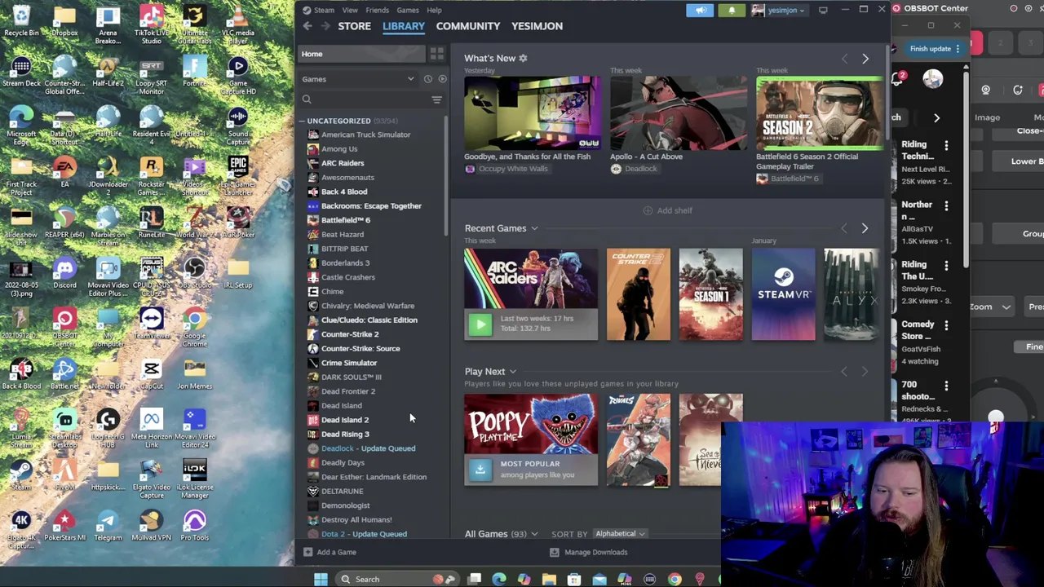Select Deadlock - Update Queued in the list

(370, 448)
